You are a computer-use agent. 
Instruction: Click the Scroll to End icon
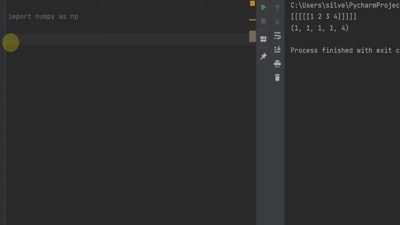pyautogui.click(x=277, y=49)
